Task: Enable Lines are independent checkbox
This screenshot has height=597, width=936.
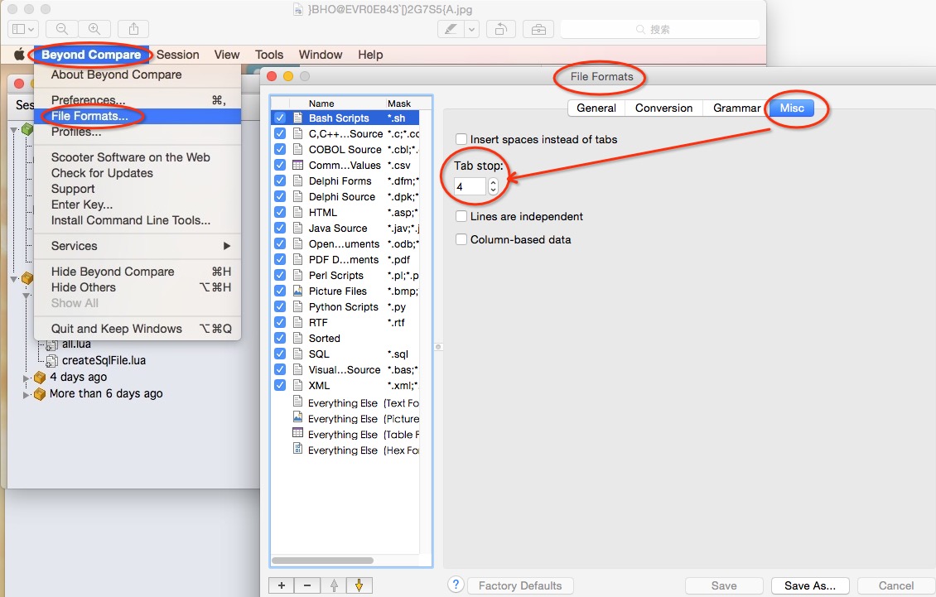Action: [x=461, y=216]
